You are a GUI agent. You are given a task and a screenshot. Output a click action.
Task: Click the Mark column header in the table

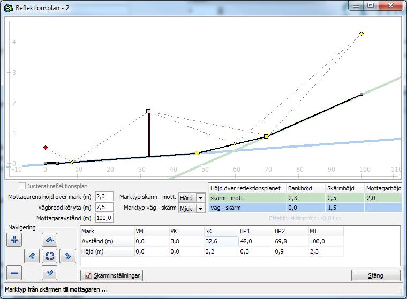(108, 231)
